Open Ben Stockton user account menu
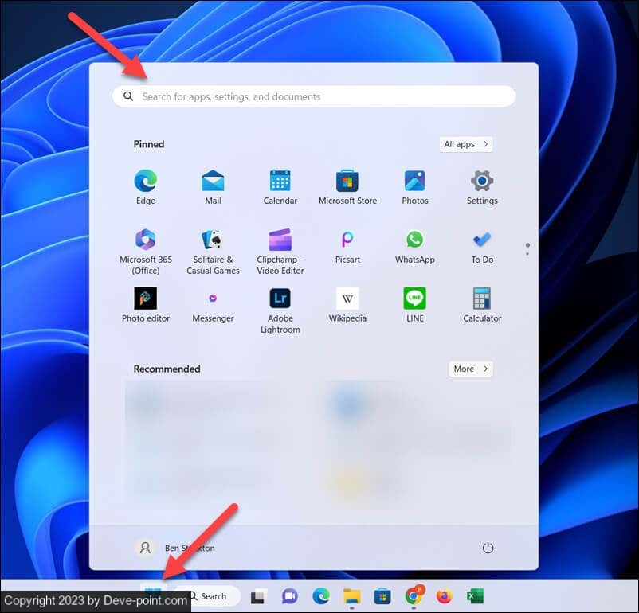639x613 pixels. point(175,548)
